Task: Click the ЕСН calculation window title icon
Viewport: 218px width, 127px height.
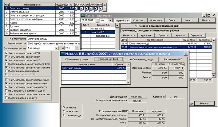Action: pyautogui.click(x=63, y=53)
